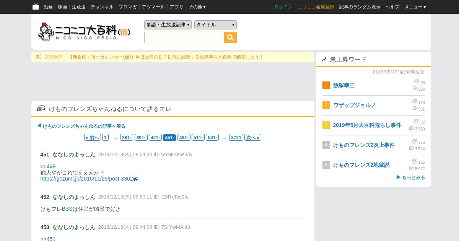Click comment count 7,524
459x241 pixels.
(x=420, y=149)
